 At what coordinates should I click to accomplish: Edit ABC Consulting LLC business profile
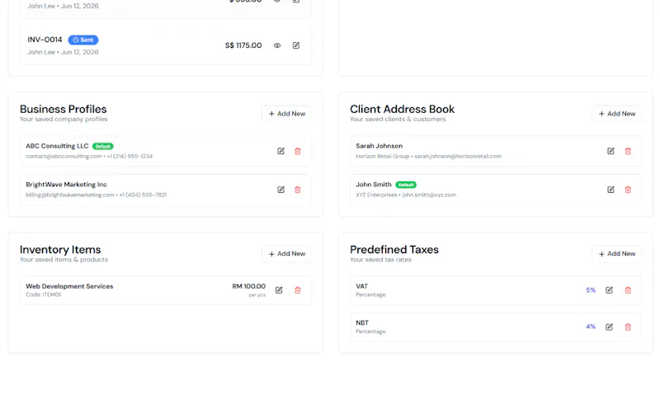(x=280, y=151)
